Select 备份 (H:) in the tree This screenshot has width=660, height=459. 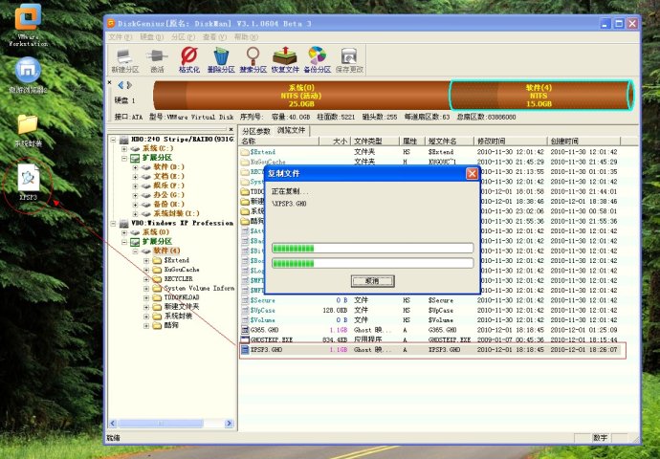click(168, 204)
